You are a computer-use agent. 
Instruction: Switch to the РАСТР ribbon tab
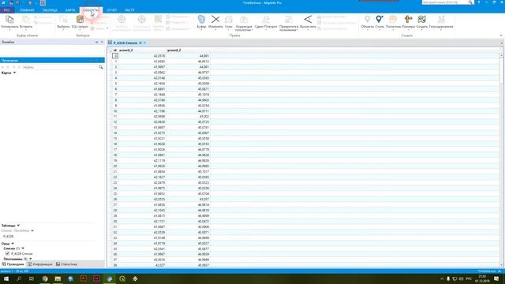[x=129, y=10]
